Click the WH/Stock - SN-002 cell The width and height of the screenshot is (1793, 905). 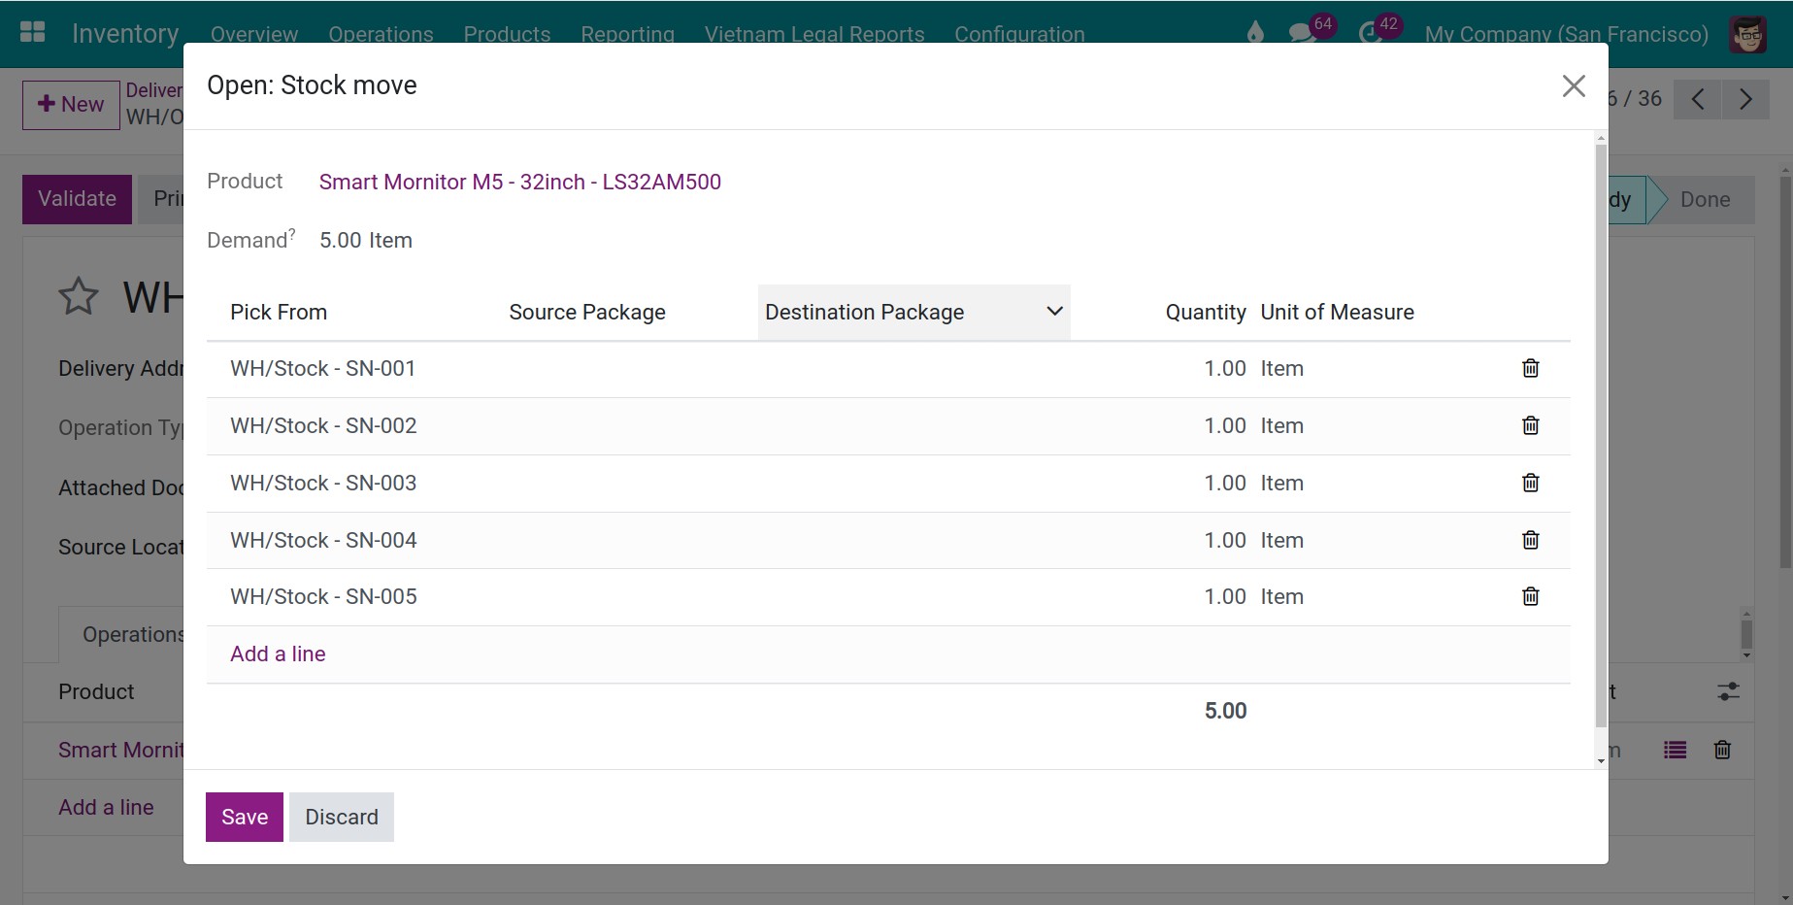(323, 425)
